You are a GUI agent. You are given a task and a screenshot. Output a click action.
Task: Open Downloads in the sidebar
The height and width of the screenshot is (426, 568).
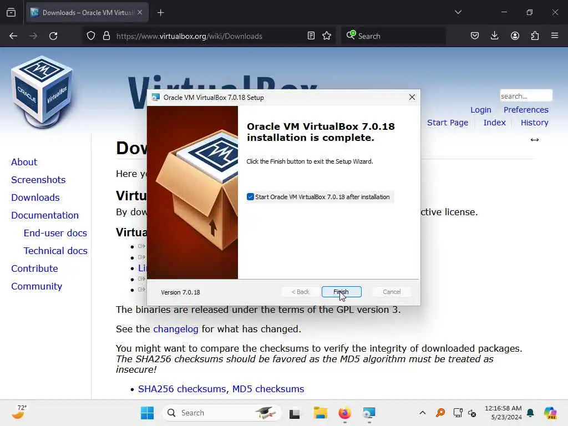click(x=35, y=197)
